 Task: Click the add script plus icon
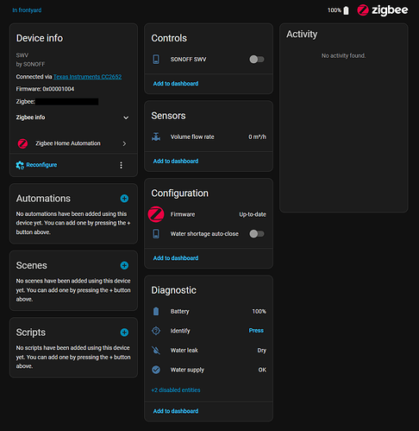click(124, 333)
